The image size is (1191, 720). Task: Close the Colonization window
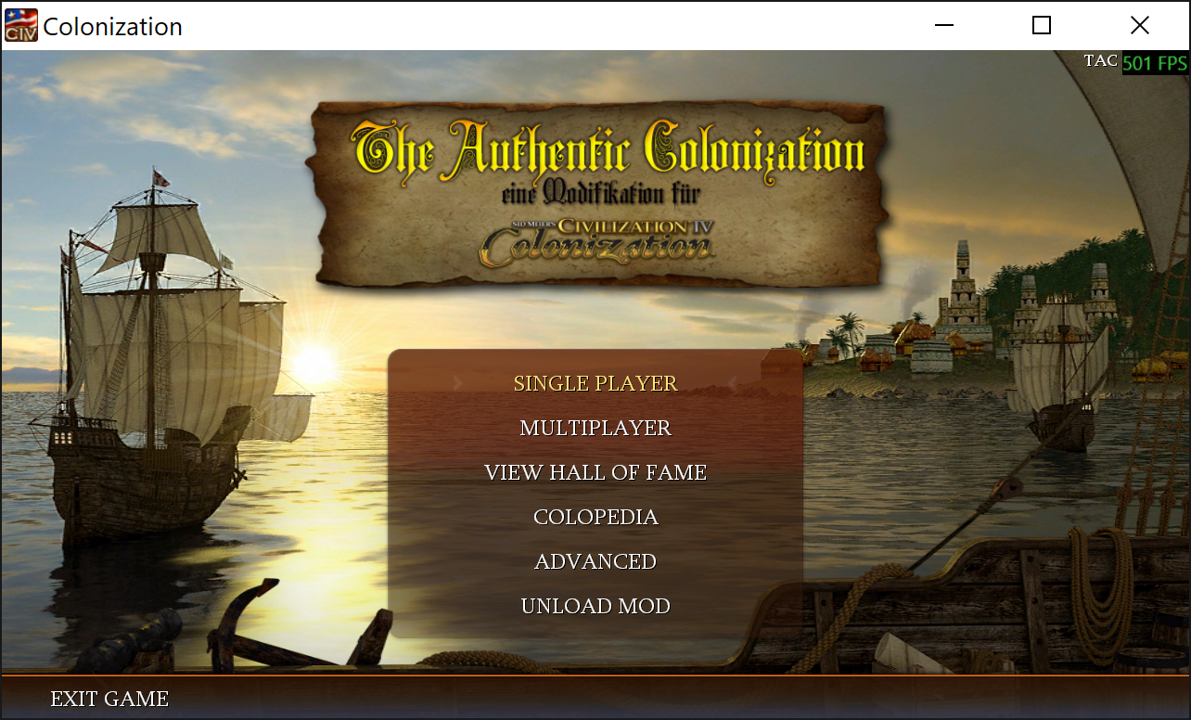click(1140, 25)
